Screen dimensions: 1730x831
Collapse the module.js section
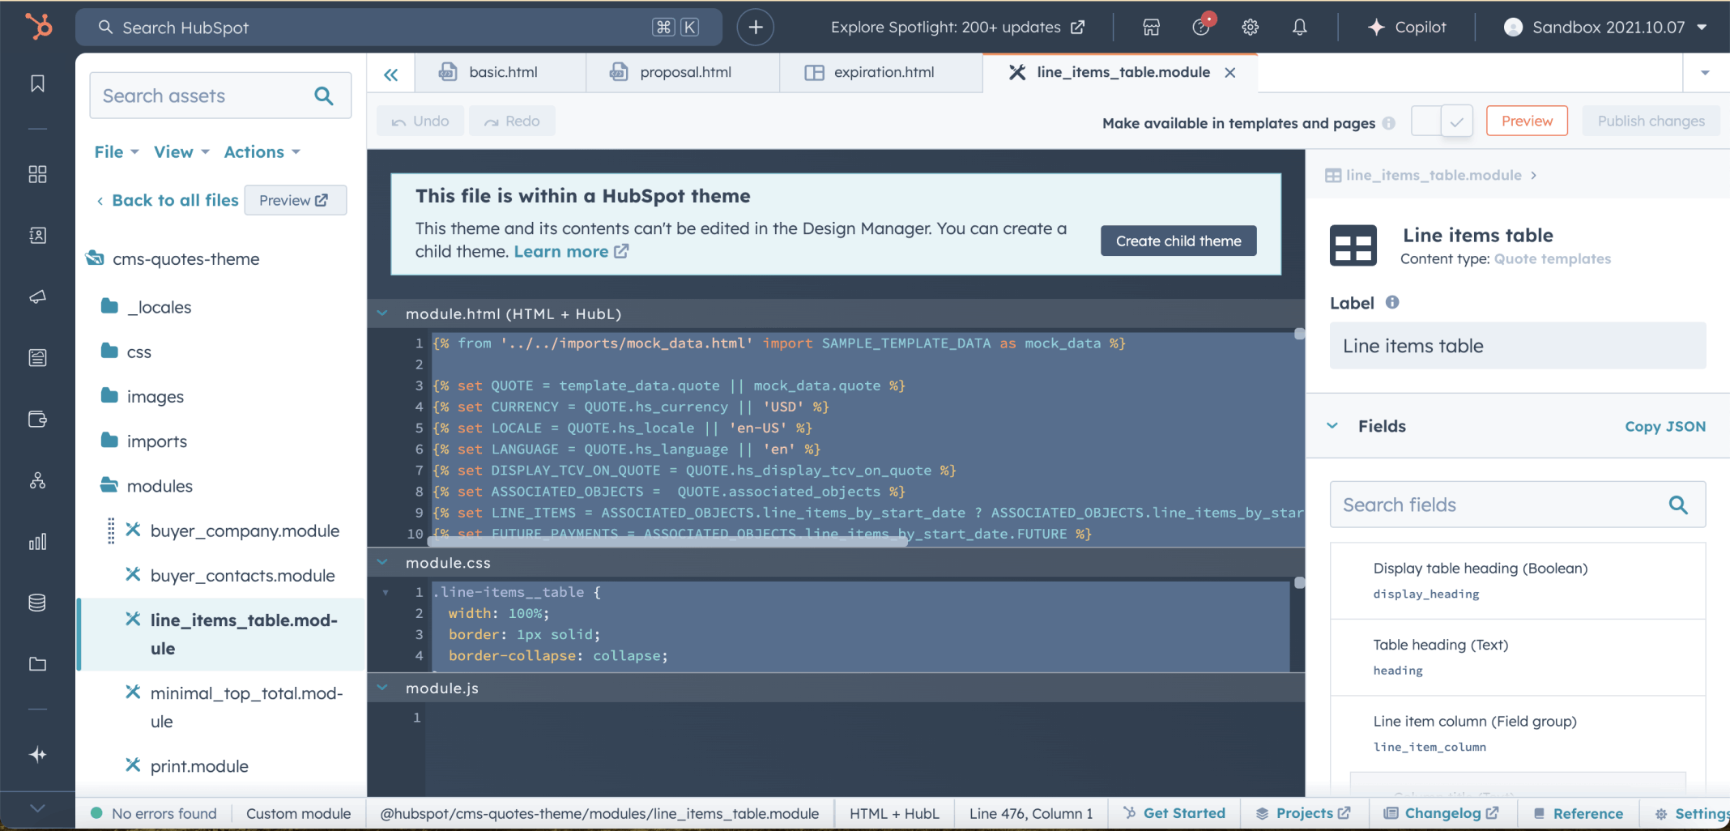(382, 688)
